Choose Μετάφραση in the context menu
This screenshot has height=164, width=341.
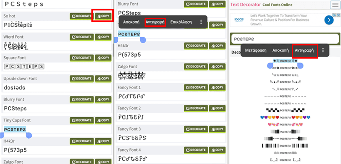(256, 50)
